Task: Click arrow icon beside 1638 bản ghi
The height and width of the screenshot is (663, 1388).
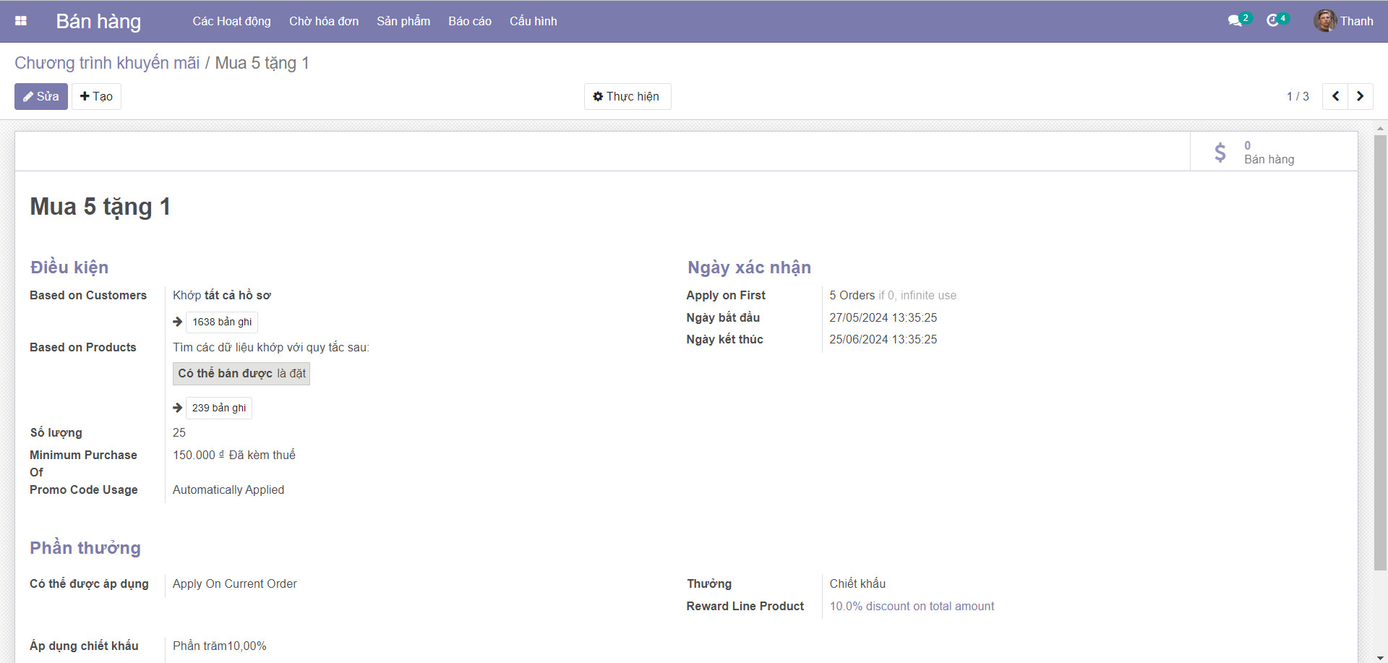Action: (x=178, y=322)
